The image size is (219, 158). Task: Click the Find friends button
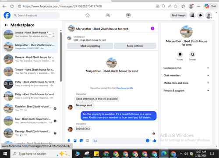click(179, 15)
